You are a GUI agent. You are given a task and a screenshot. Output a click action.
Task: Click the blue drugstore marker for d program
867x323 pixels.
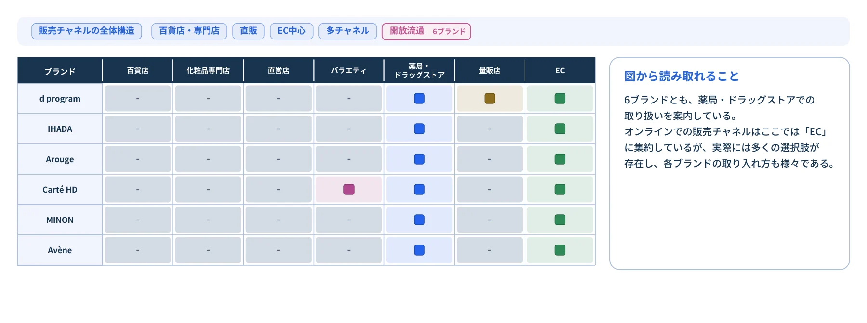tap(420, 99)
